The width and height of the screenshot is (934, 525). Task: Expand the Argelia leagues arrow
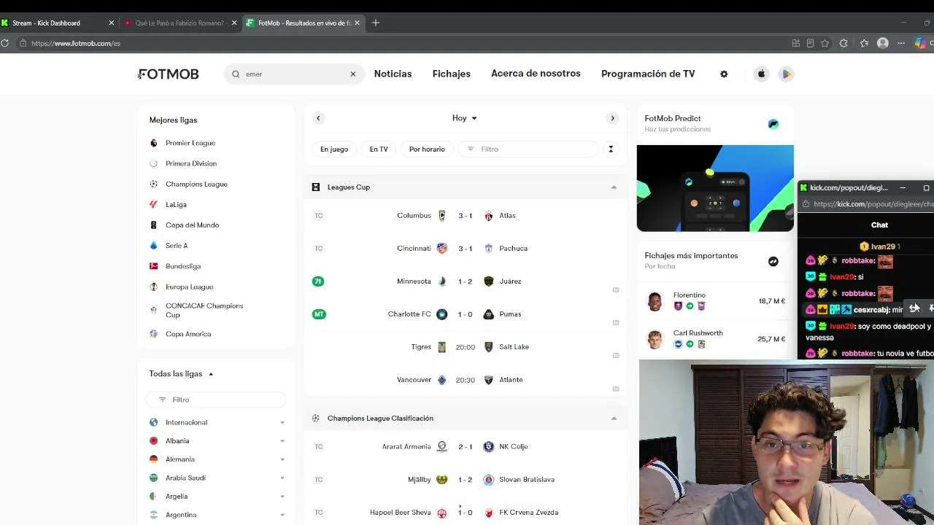point(282,497)
